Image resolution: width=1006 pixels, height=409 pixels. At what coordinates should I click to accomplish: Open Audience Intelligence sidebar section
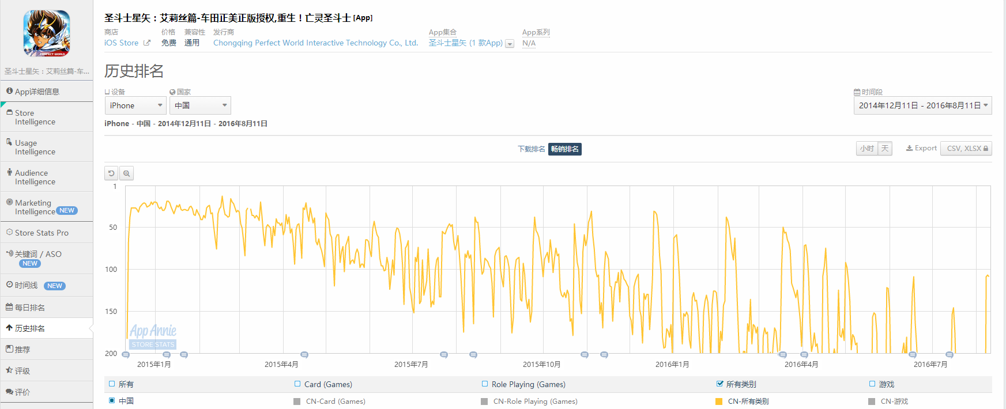click(46, 177)
